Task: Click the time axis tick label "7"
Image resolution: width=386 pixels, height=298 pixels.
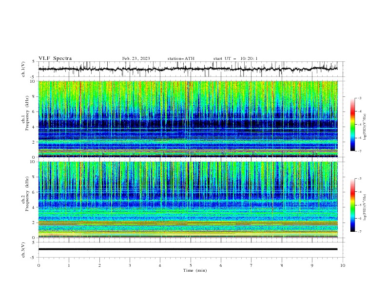Action: [251, 265]
